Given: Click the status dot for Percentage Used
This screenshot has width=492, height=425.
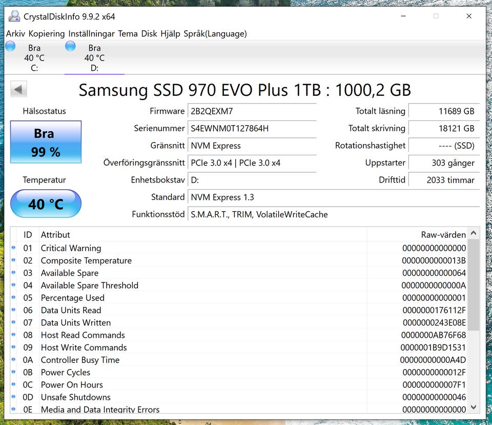Looking at the screenshot, I should [13, 297].
